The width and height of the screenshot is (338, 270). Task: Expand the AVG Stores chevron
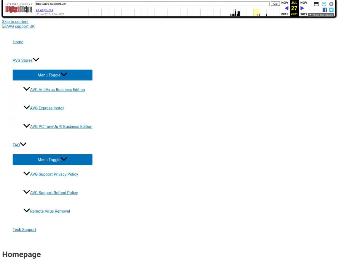(36, 60)
